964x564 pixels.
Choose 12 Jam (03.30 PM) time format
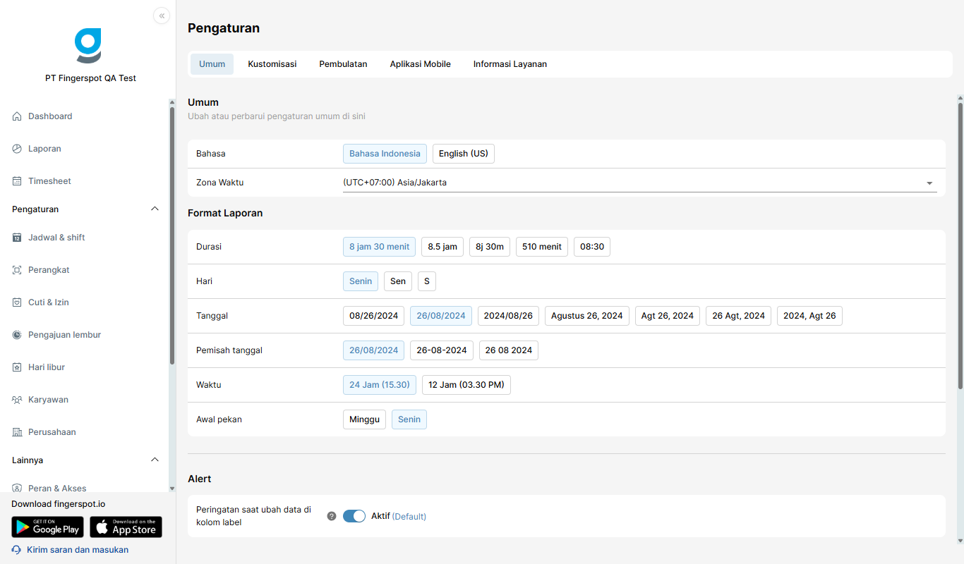(466, 385)
